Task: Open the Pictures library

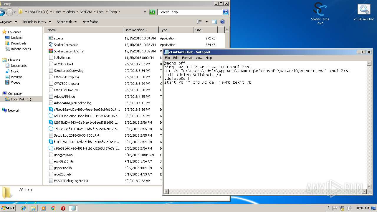Action: point(16,77)
